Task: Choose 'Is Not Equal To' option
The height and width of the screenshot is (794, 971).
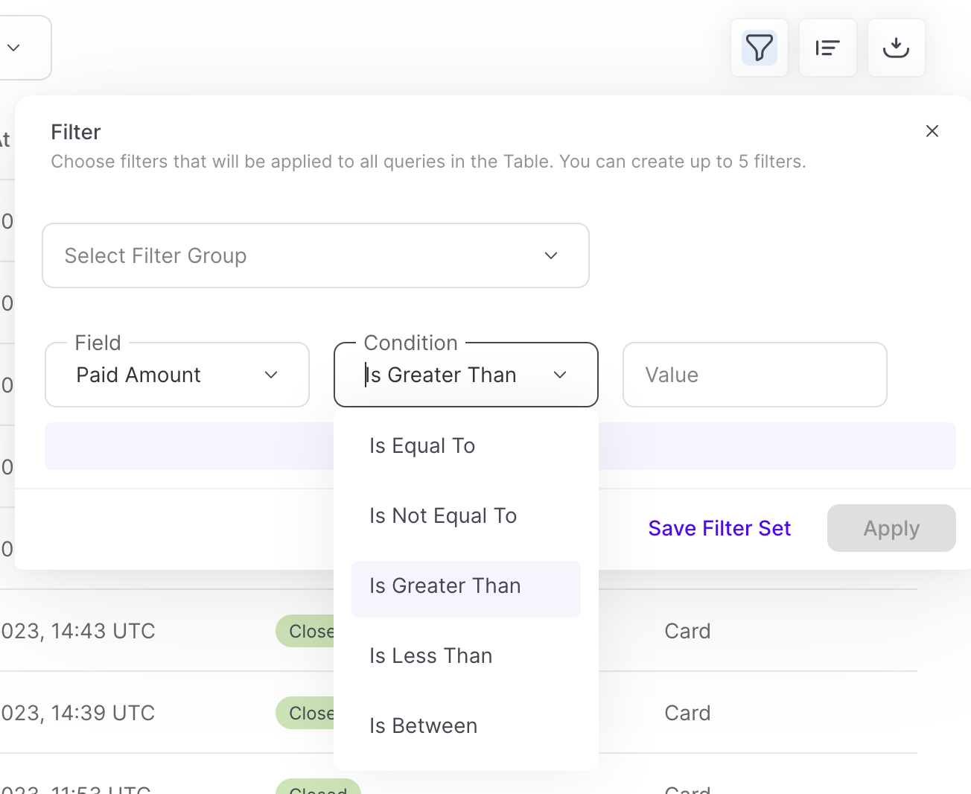Action: [443, 515]
